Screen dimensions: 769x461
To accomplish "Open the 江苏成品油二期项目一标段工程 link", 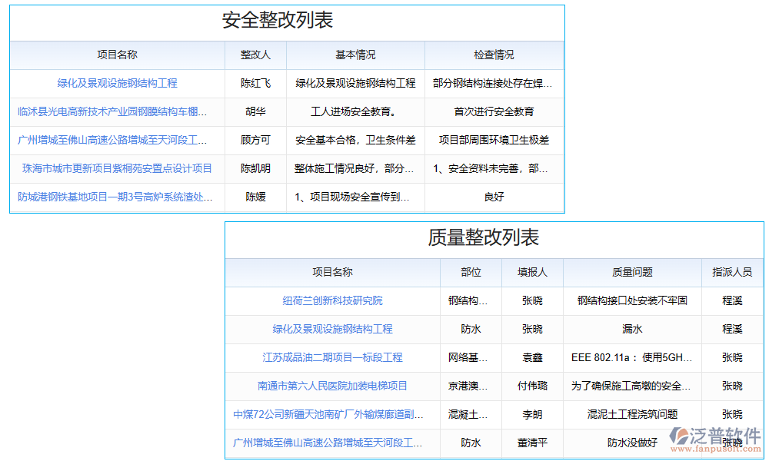I will (332, 357).
